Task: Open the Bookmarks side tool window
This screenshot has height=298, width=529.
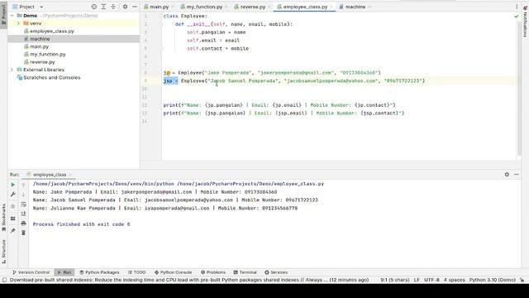Action: coord(3,217)
